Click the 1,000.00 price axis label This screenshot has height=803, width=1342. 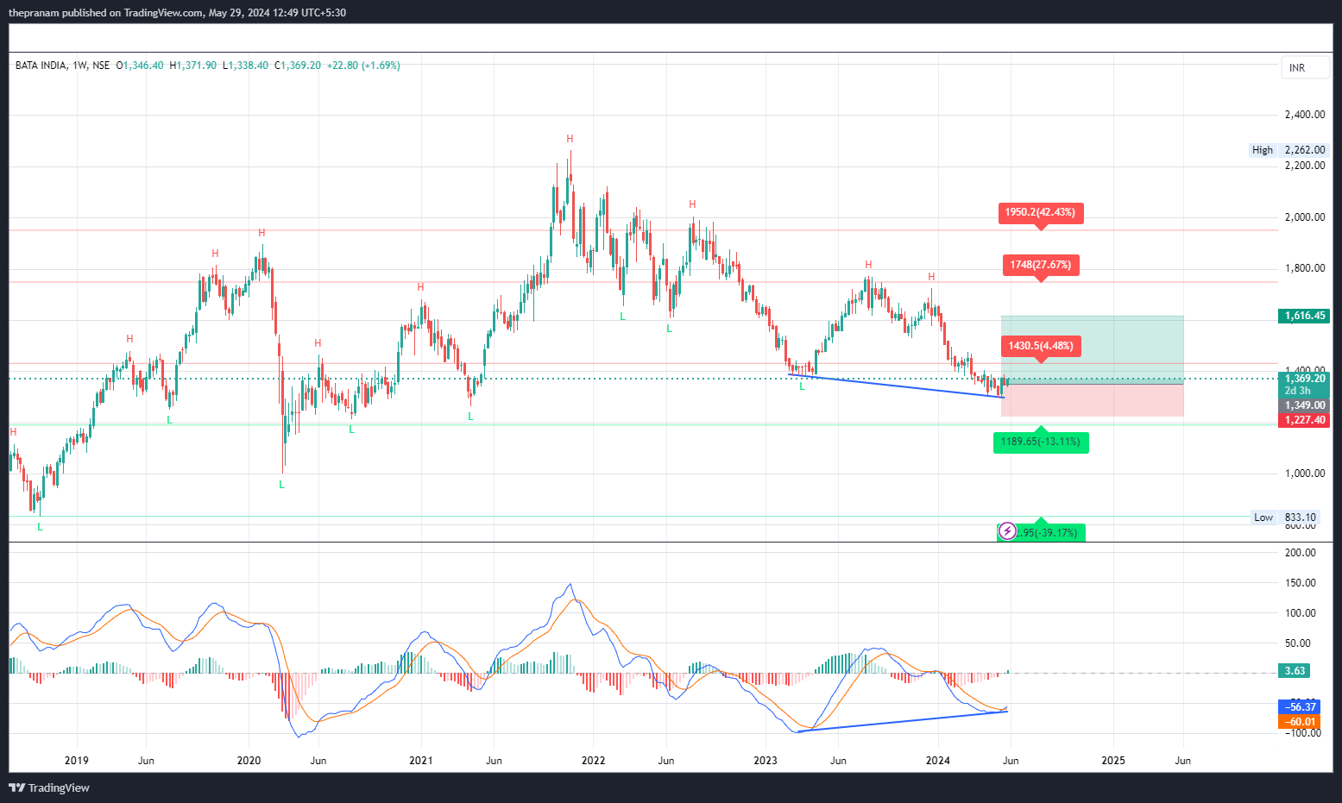click(x=1305, y=474)
